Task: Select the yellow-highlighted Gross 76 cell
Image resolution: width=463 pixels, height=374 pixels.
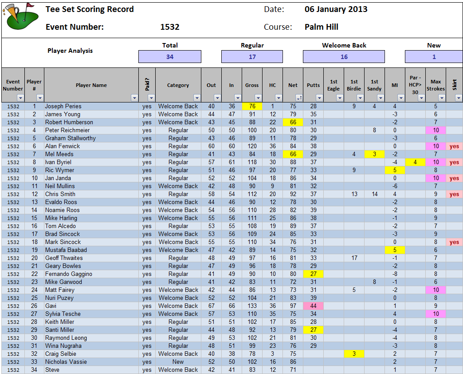Action: click(x=252, y=106)
